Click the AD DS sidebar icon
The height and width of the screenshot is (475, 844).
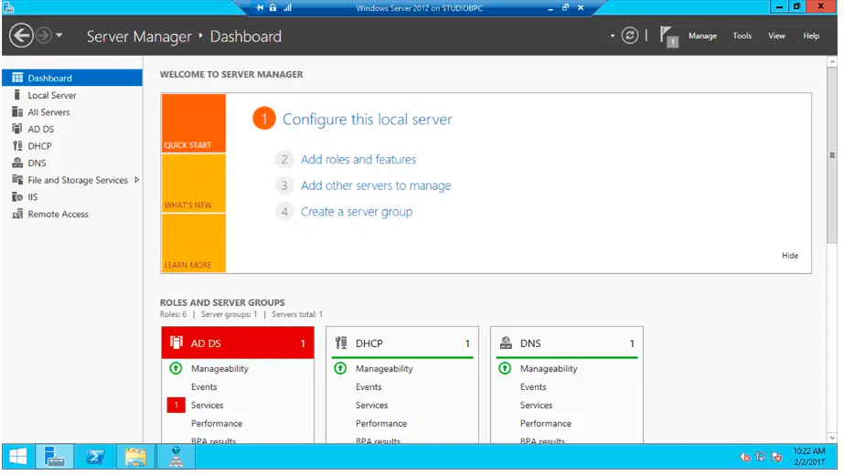[17, 129]
